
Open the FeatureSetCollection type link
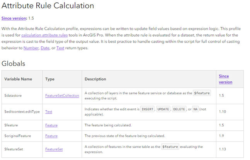62,96
